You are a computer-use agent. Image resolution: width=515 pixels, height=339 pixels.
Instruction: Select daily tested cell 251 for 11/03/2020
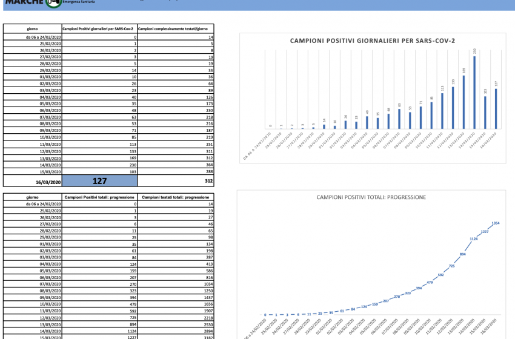(x=175, y=145)
